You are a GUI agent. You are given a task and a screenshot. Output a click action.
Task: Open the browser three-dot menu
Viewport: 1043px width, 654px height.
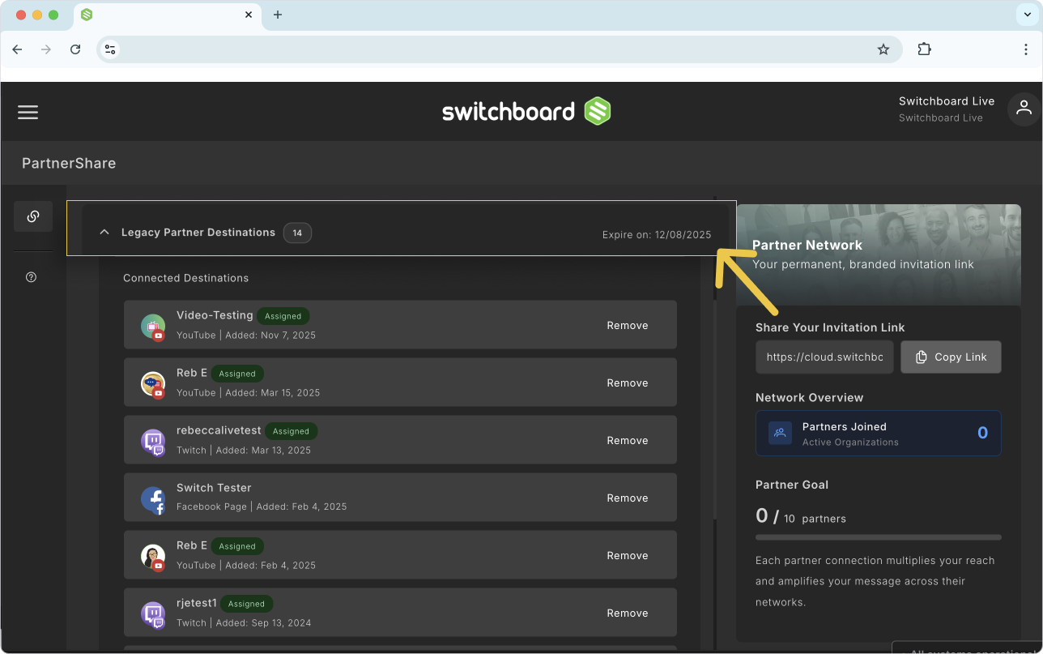(x=1026, y=49)
